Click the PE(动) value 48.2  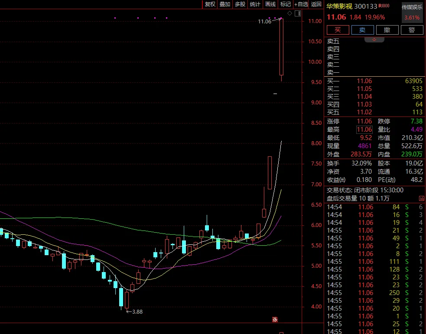[x=417, y=180]
